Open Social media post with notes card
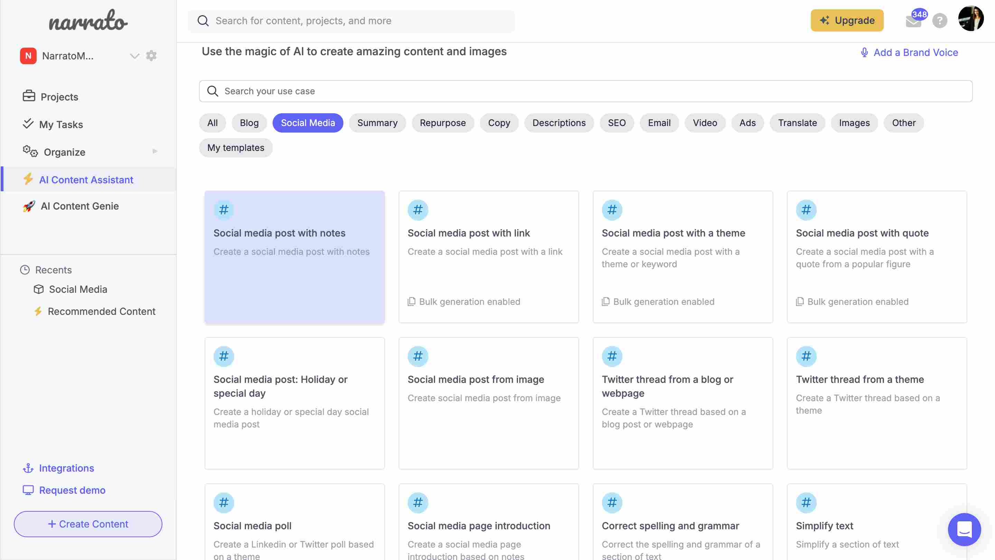 (x=295, y=257)
